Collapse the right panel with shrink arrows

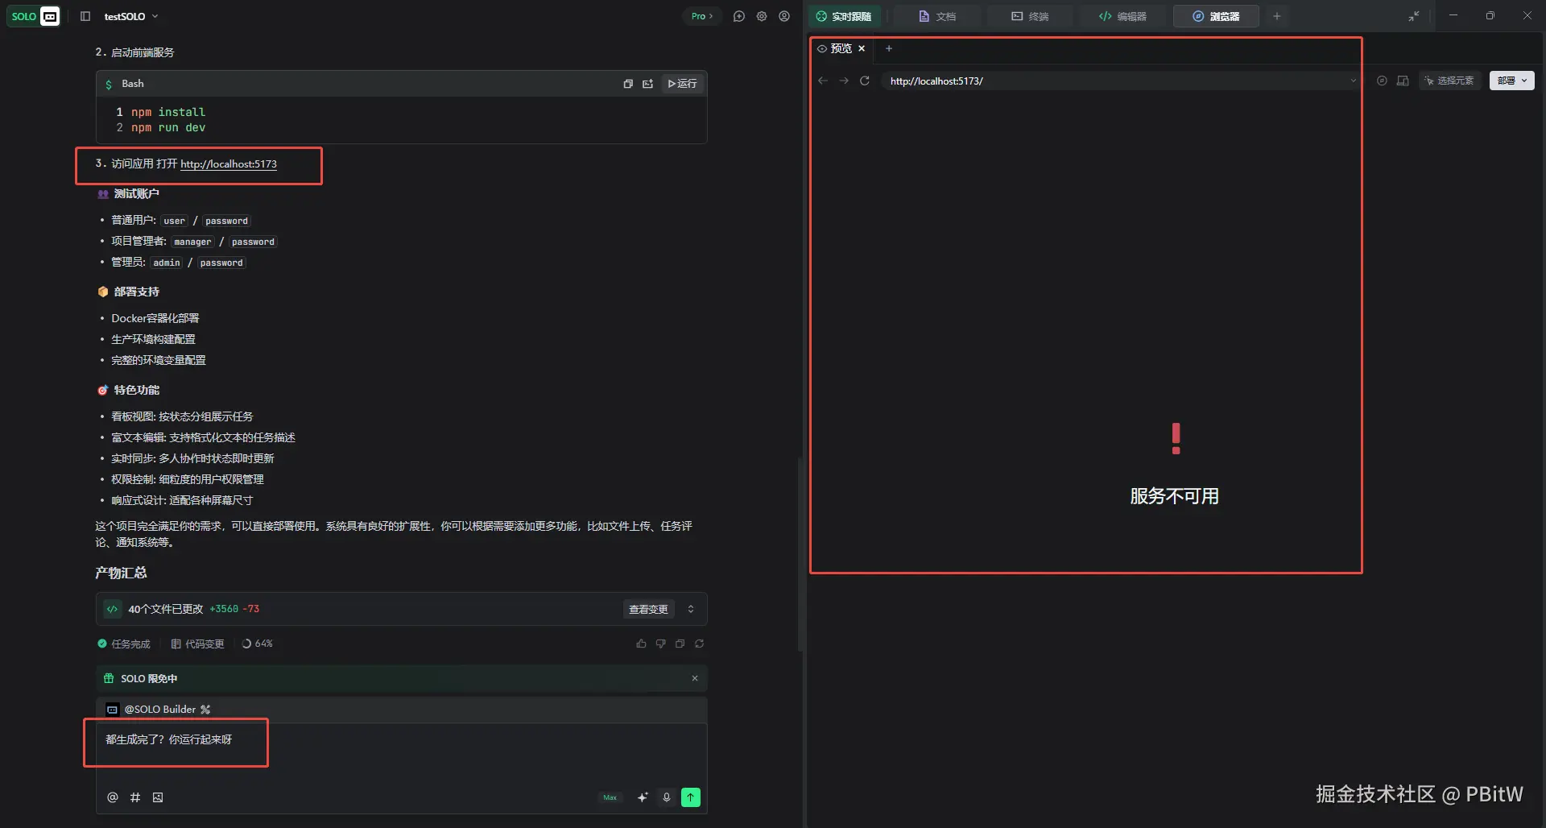click(x=1414, y=16)
